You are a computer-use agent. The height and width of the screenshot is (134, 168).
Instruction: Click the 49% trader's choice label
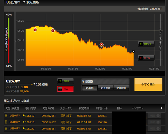click(x=9, y=15)
